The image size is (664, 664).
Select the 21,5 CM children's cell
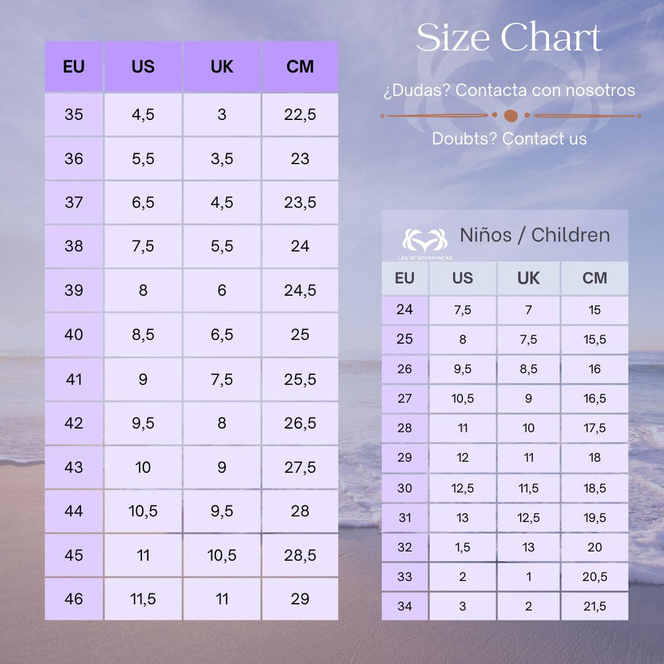pos(595,606)
